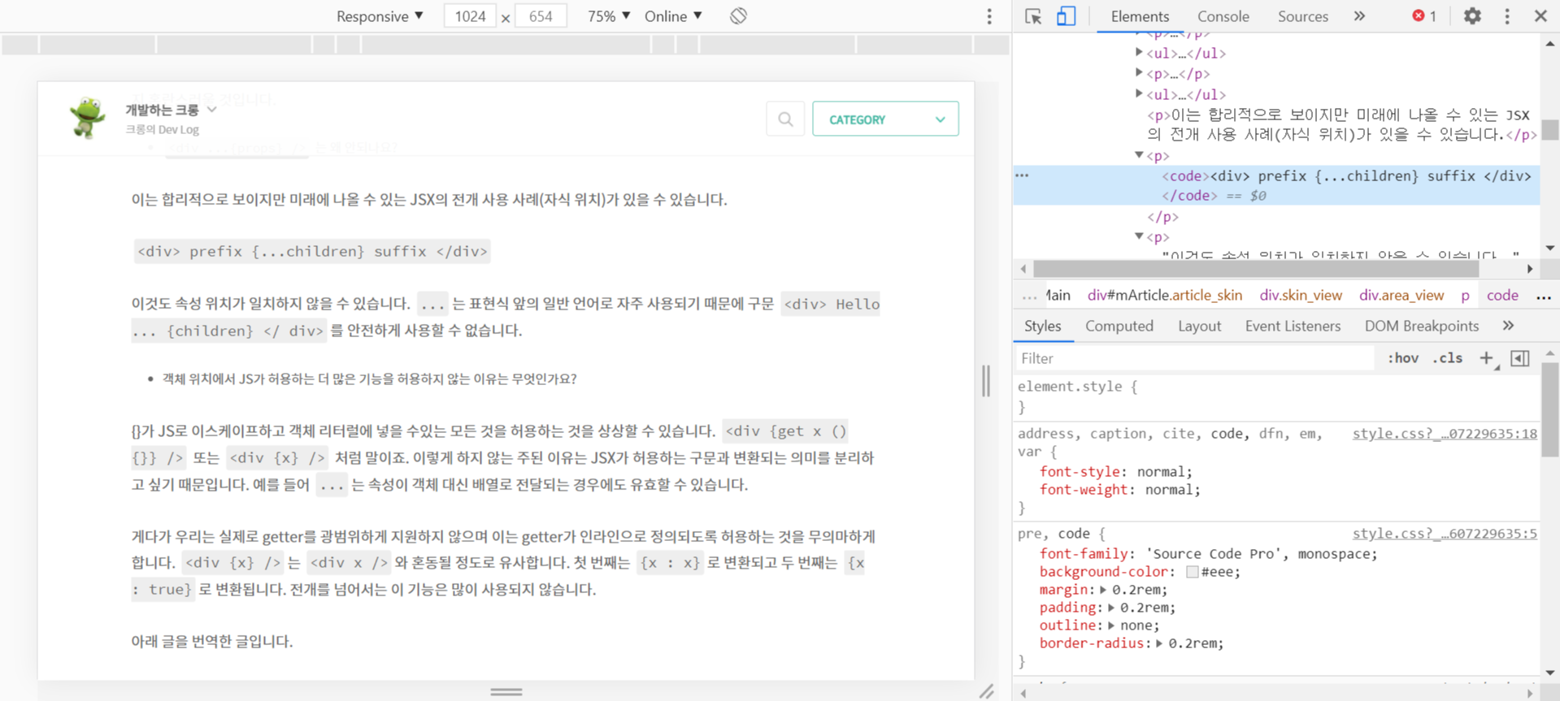
Task: Rotate the device viewport orientation
Action: coord(738,16)
